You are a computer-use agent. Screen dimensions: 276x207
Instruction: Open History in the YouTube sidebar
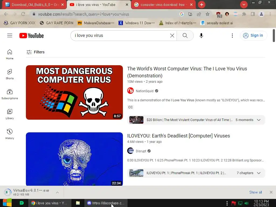[10, 134]
